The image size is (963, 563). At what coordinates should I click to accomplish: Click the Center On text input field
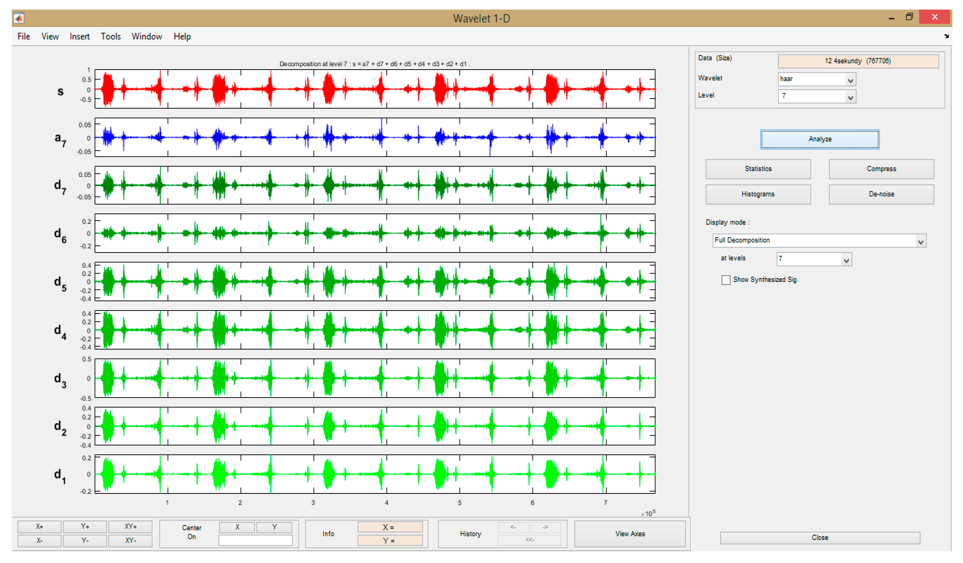(255, 540)
